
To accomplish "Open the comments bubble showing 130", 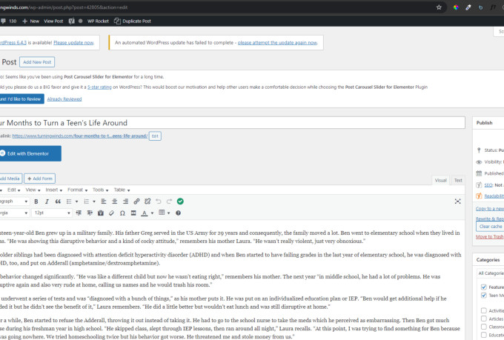I will click(8, 21).
